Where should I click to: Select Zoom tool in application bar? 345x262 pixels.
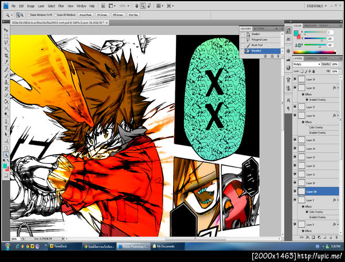[x=143, y=6]
